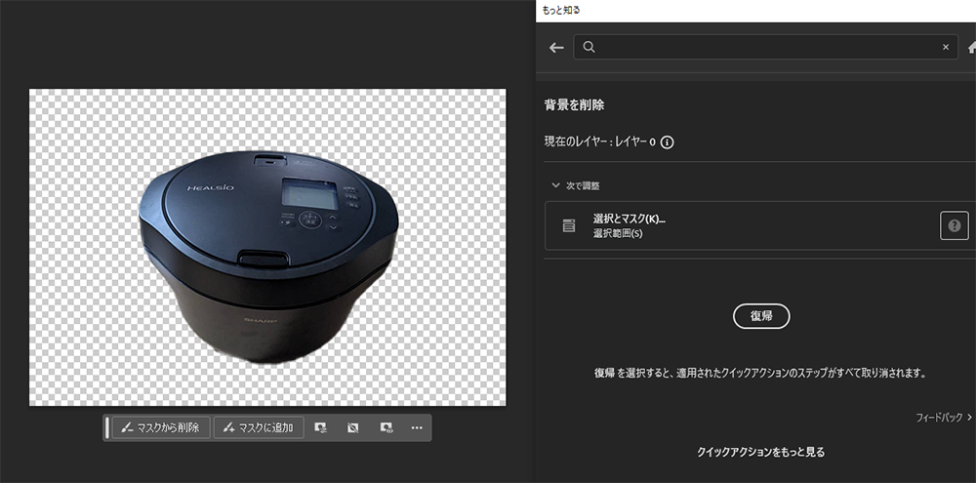Click the マスクに追加 (add to mask) button
The image size is (976, 483).
point(259,427)
